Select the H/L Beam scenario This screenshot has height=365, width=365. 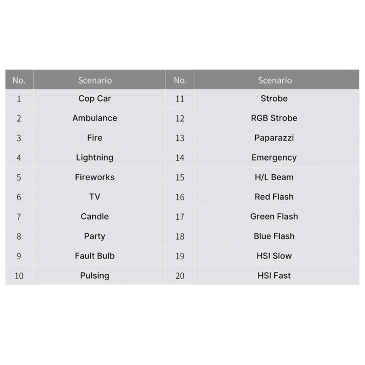tap(274, 177)
